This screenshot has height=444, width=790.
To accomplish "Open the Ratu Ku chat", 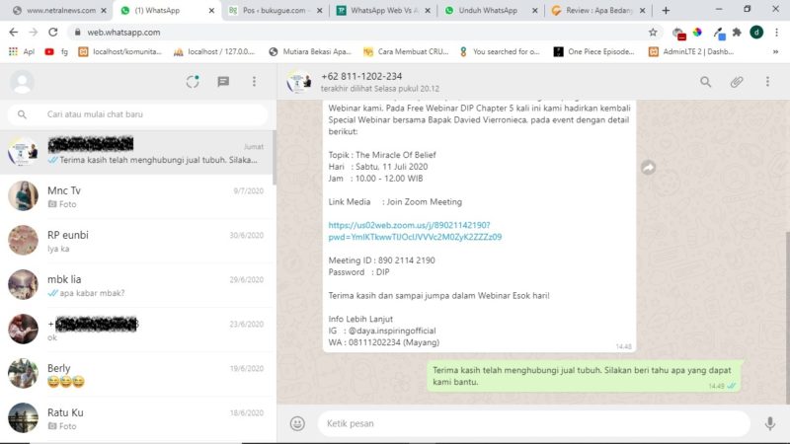I will [x=137, y=418].
